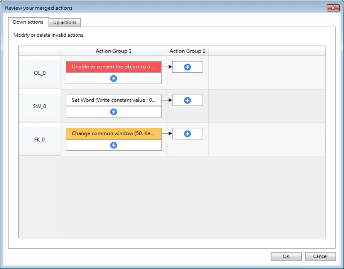Open the red 'Unable to convert the object' action
The height and width of the screenshot is (269, 344).
(x=114, y=67)
